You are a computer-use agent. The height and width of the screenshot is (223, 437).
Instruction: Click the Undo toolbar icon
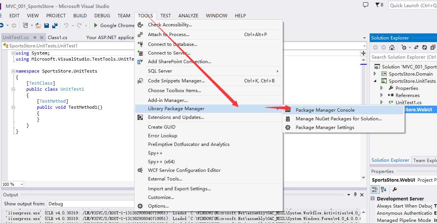click(x=66, y=25)
